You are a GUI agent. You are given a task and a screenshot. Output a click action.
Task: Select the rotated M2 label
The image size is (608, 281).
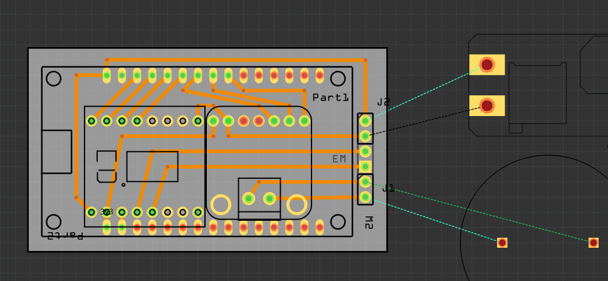point(369,223)
